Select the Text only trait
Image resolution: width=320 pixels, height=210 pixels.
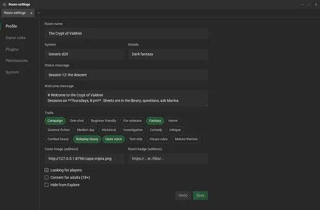point(135,139)
